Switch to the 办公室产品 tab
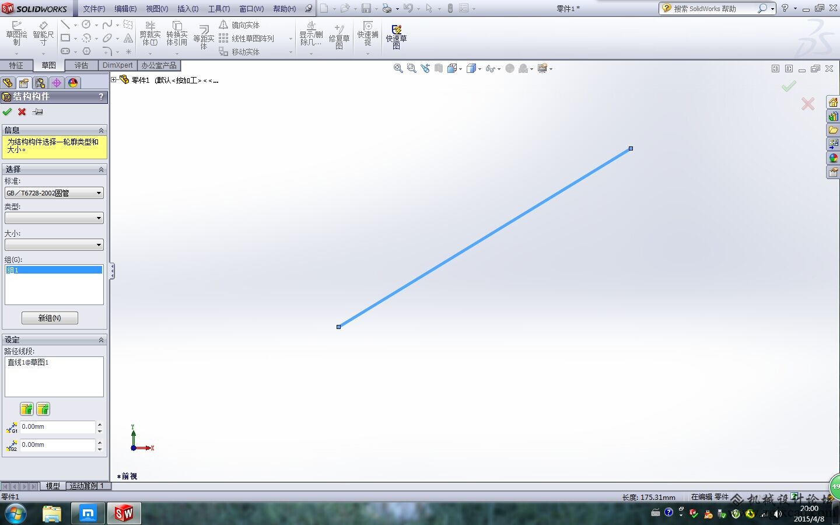This screenshot has width=840, height=525. pyautogui.click(x=159, y=65)
